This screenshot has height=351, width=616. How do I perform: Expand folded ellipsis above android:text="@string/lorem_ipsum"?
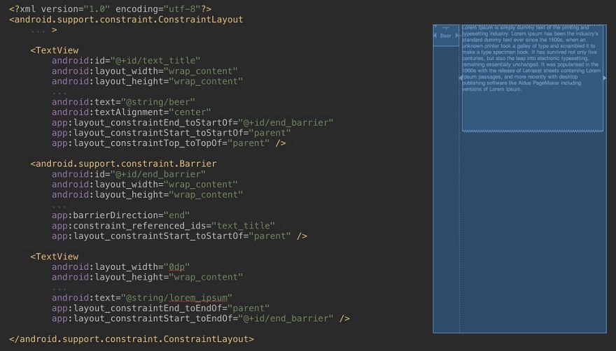click(x=59, y=288)
